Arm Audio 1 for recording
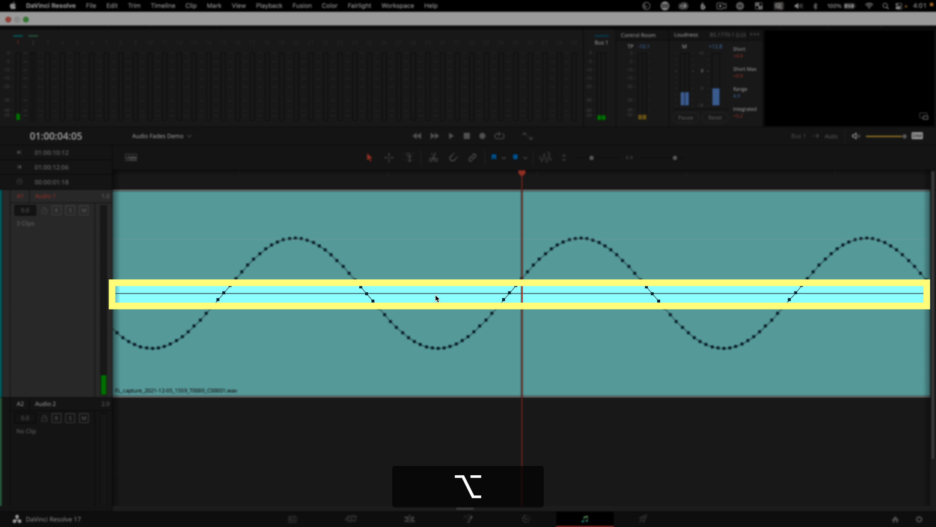This screenshot has height=527, width=936. [x=56, y=210]
